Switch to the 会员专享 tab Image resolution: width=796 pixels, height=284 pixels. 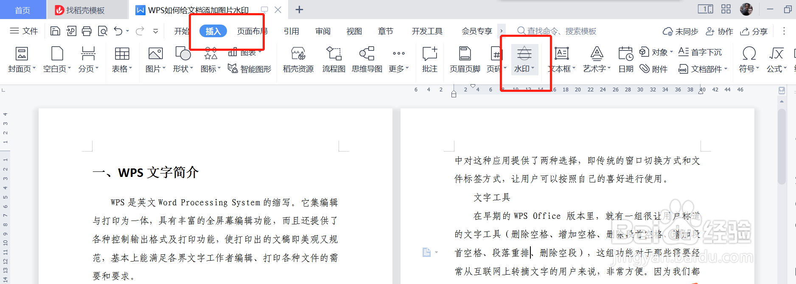pos(477,31)
